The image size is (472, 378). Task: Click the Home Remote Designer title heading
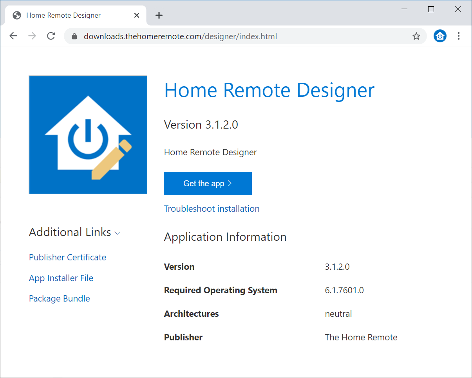[269, 90]
